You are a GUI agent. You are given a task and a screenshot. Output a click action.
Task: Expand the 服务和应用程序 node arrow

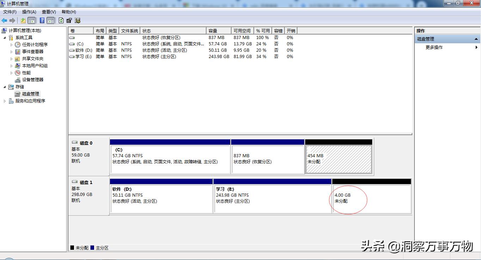[x=5, y=101]
